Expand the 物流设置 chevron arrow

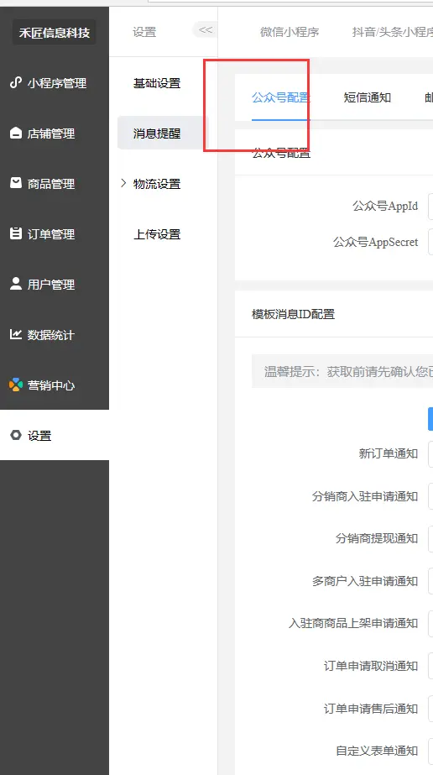coord(123,183)
